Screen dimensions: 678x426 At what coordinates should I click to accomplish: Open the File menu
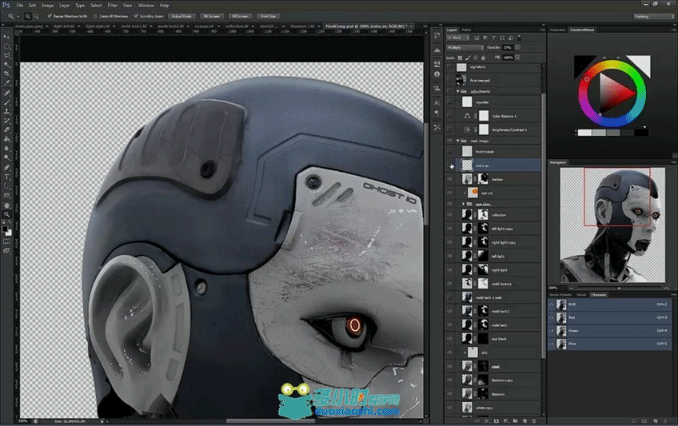tap(20, 5)
